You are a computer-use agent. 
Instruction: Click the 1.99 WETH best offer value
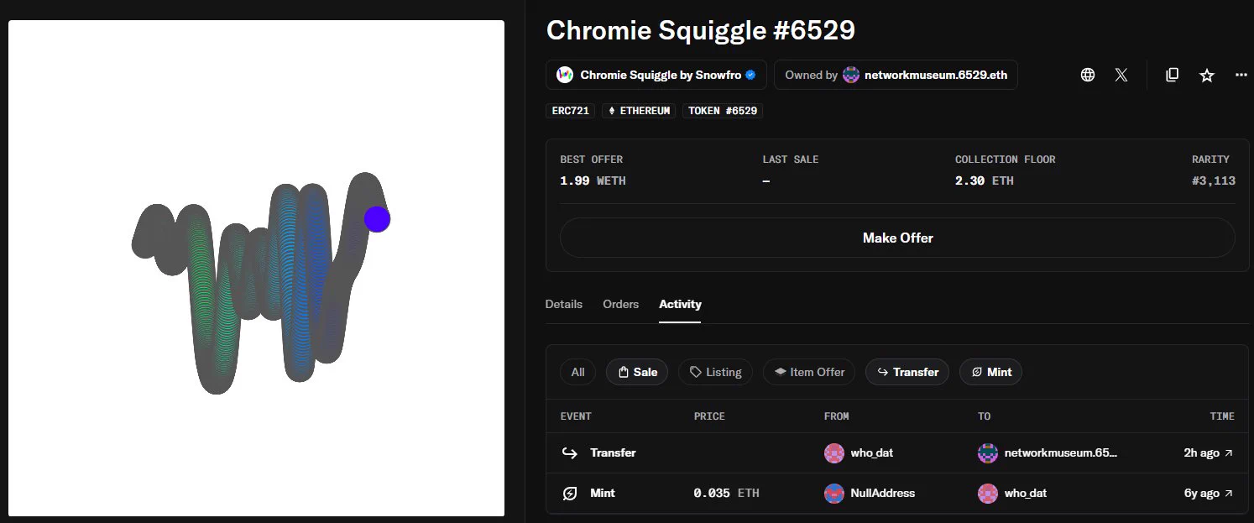593,180
